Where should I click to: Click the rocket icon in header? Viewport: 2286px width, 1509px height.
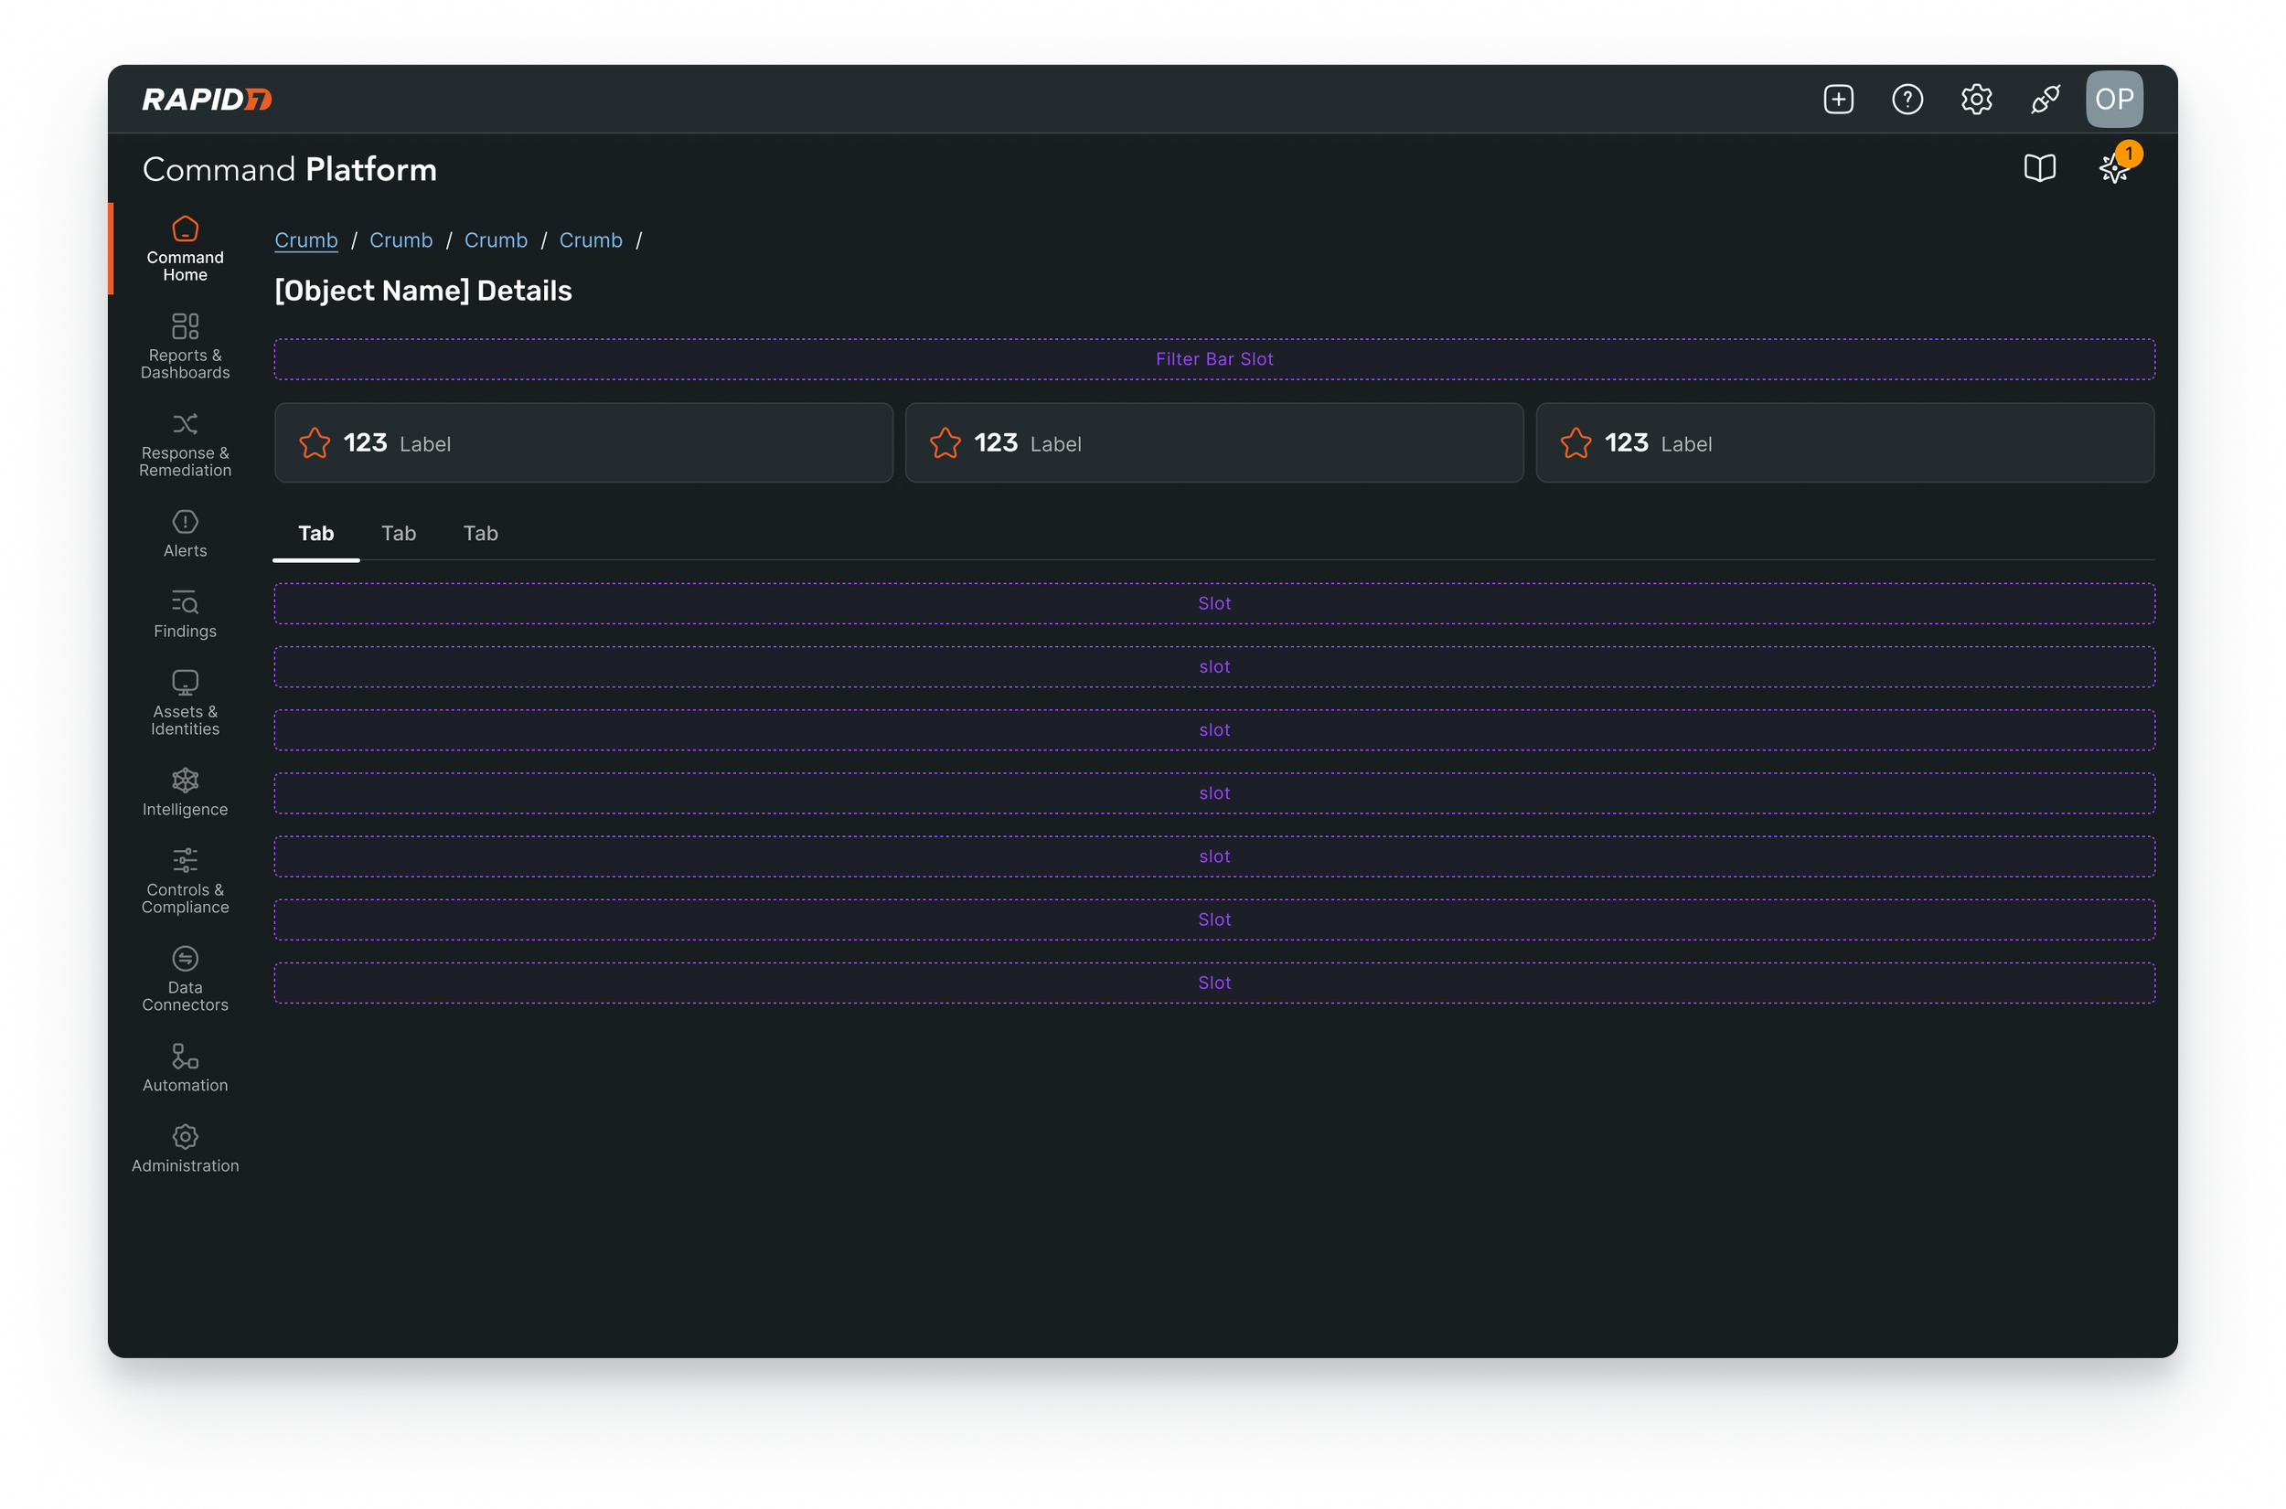click(x=2045, y=99)
